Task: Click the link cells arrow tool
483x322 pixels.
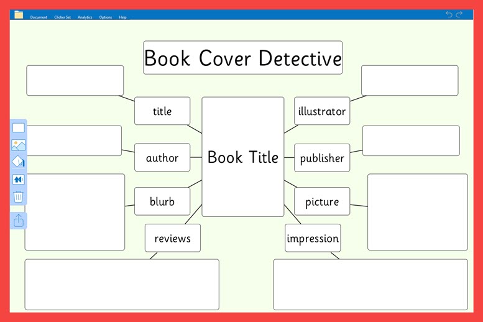Action: [19, 180]
